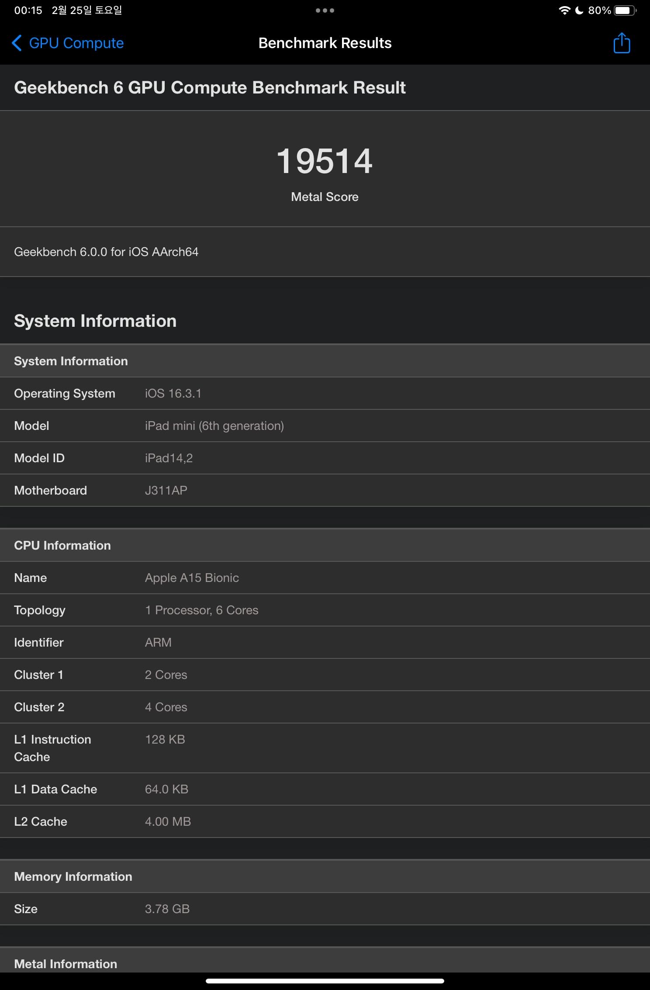Tap the CPU Information section header

pos(325,545)
